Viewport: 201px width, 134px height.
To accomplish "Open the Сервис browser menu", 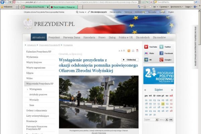I will point(188,7).
